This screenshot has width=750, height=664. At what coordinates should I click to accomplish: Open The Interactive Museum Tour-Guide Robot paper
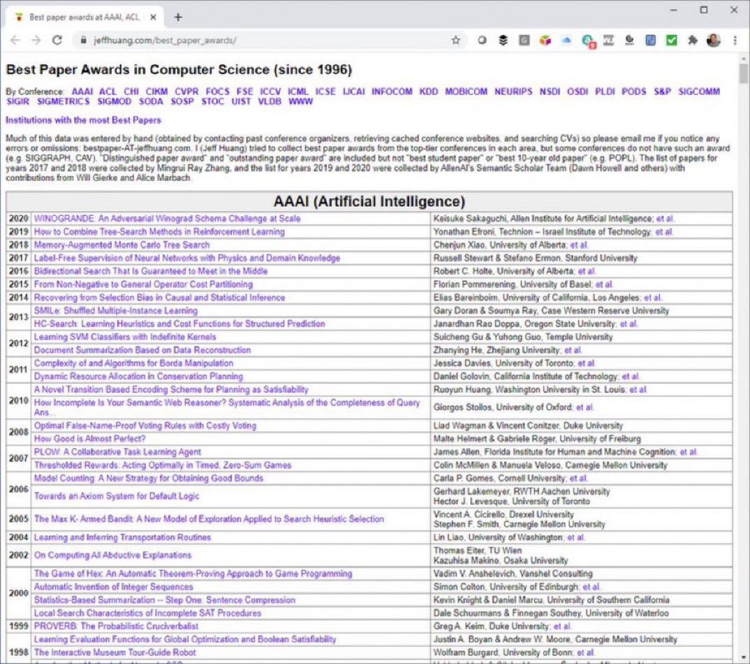pyautogui.click(x=115, y=652)
